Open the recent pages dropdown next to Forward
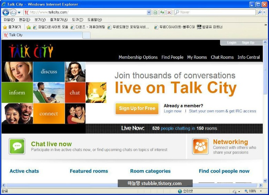 pyautogui.click(x=19, y=12)
